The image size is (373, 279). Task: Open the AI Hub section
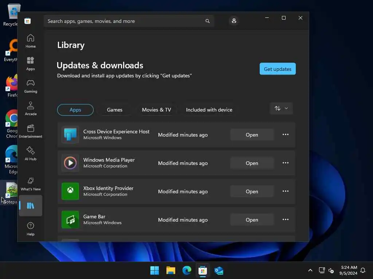pos(31,154)
